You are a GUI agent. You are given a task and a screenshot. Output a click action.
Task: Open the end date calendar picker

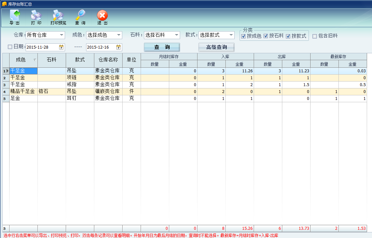coord(118,47)
